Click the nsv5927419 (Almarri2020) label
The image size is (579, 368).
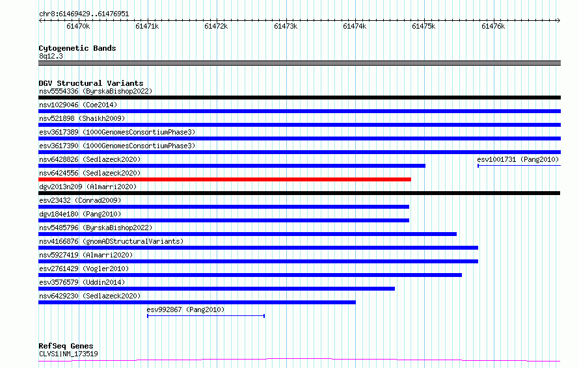coord(86,255)
